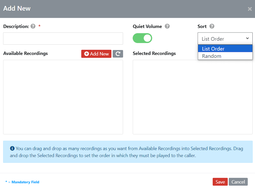Click inside the Available Recordings box

pos(63,97)
